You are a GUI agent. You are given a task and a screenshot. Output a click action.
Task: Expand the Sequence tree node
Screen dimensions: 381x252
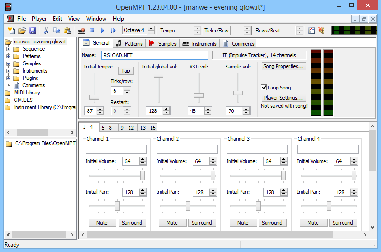click(x=9, y=49)
